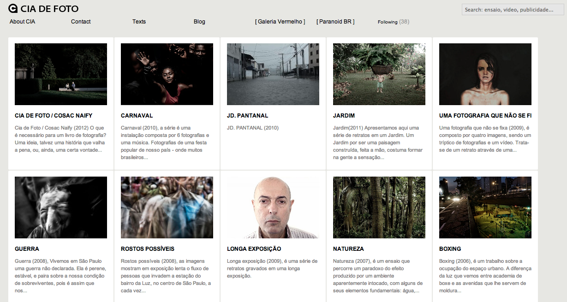Open the Longa Exposição portrait thumbnail
This screenshot has height=302, width=567.
(x=273, y=207)
